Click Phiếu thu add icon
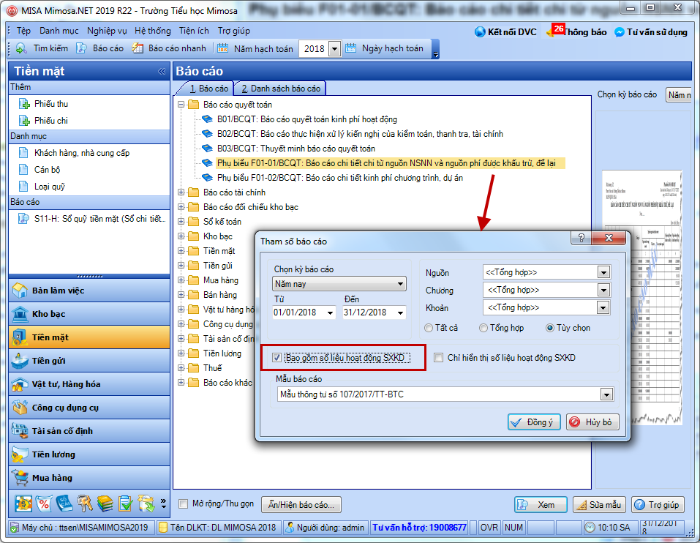The height and width of the screenshot is (543, 700). tap(24, 104)
